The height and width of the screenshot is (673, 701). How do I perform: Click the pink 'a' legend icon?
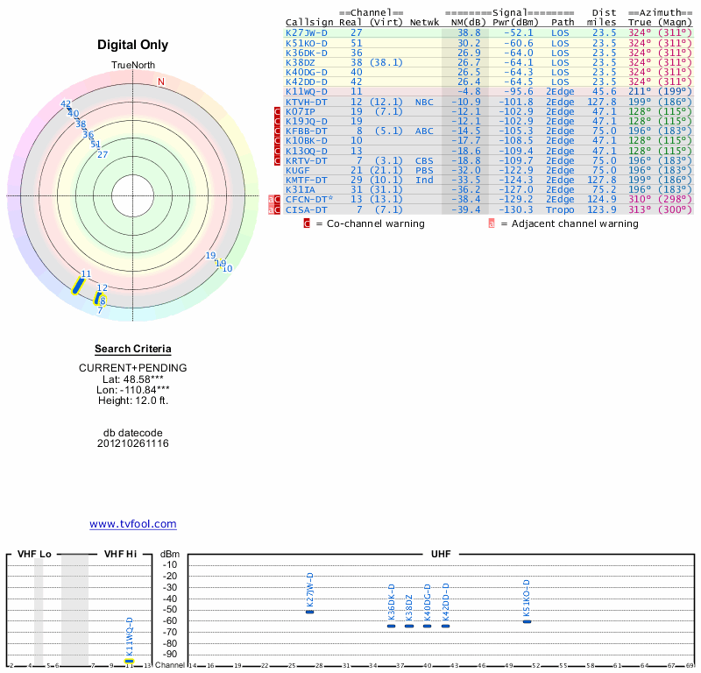(x=492, y=223)
